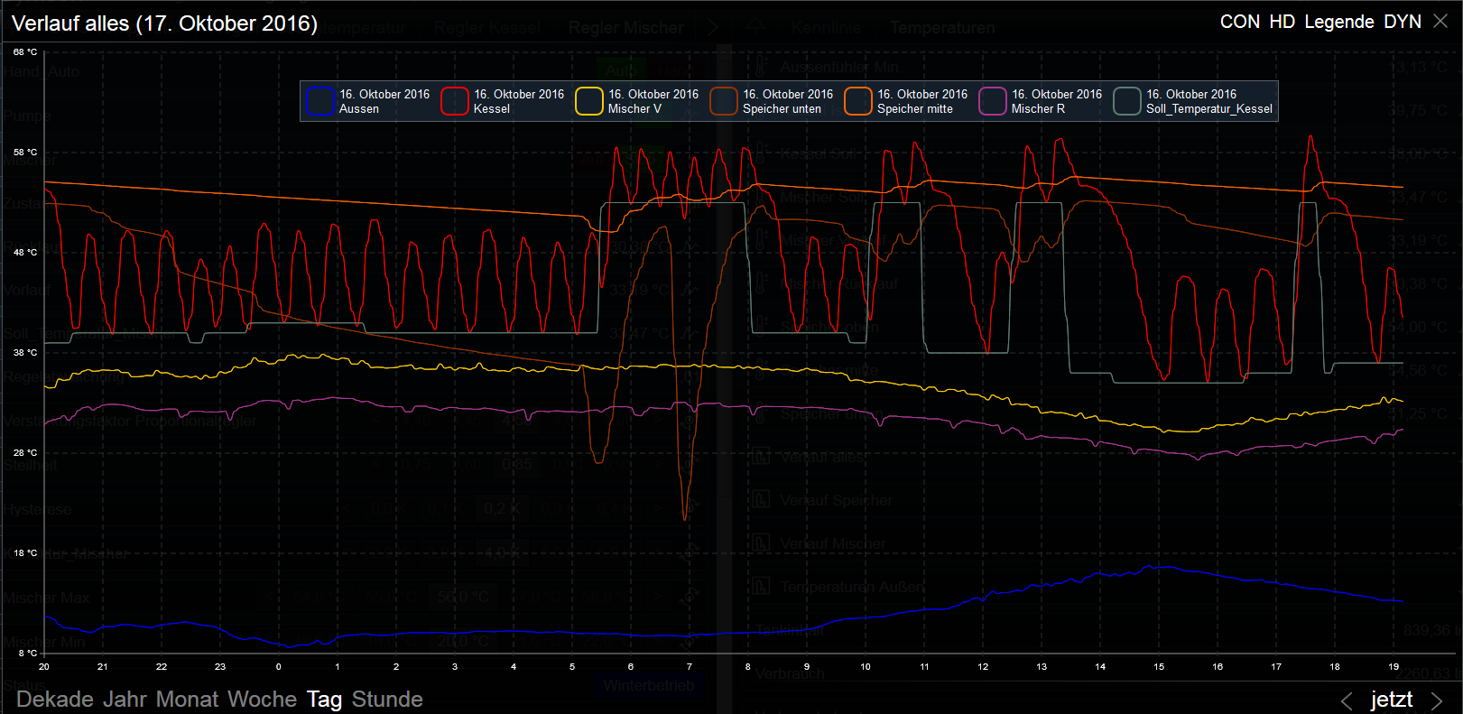Go to next time period arrow
The height and width of the screenshot is (714, 1463).
[1437, 700]
